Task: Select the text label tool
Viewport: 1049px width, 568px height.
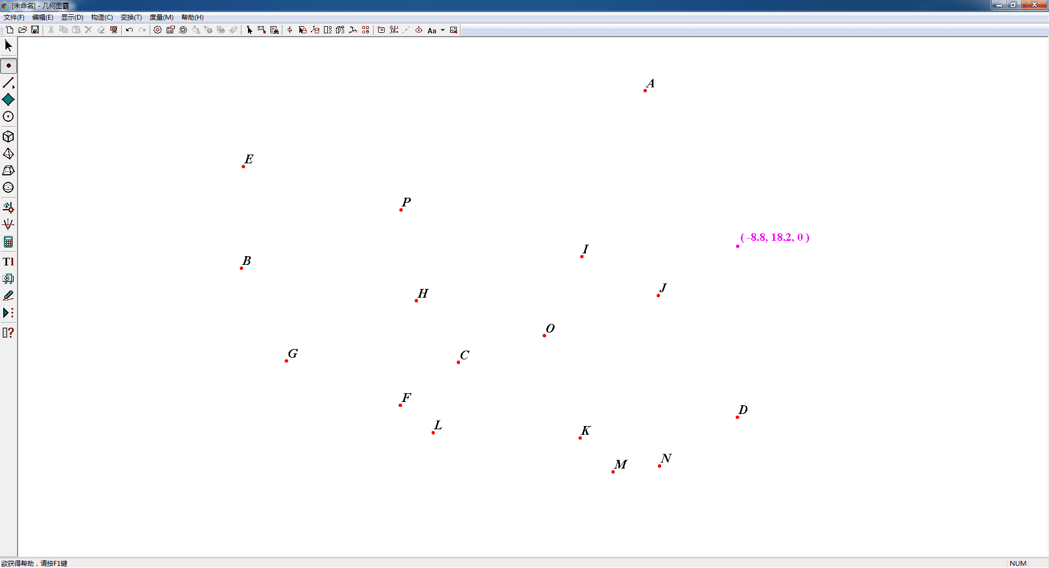Action: (8, 262)
